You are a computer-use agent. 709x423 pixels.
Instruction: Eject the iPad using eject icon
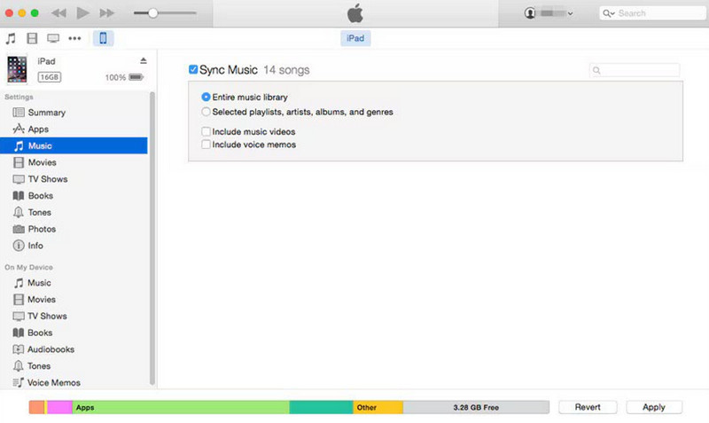(x=144, y=60)
